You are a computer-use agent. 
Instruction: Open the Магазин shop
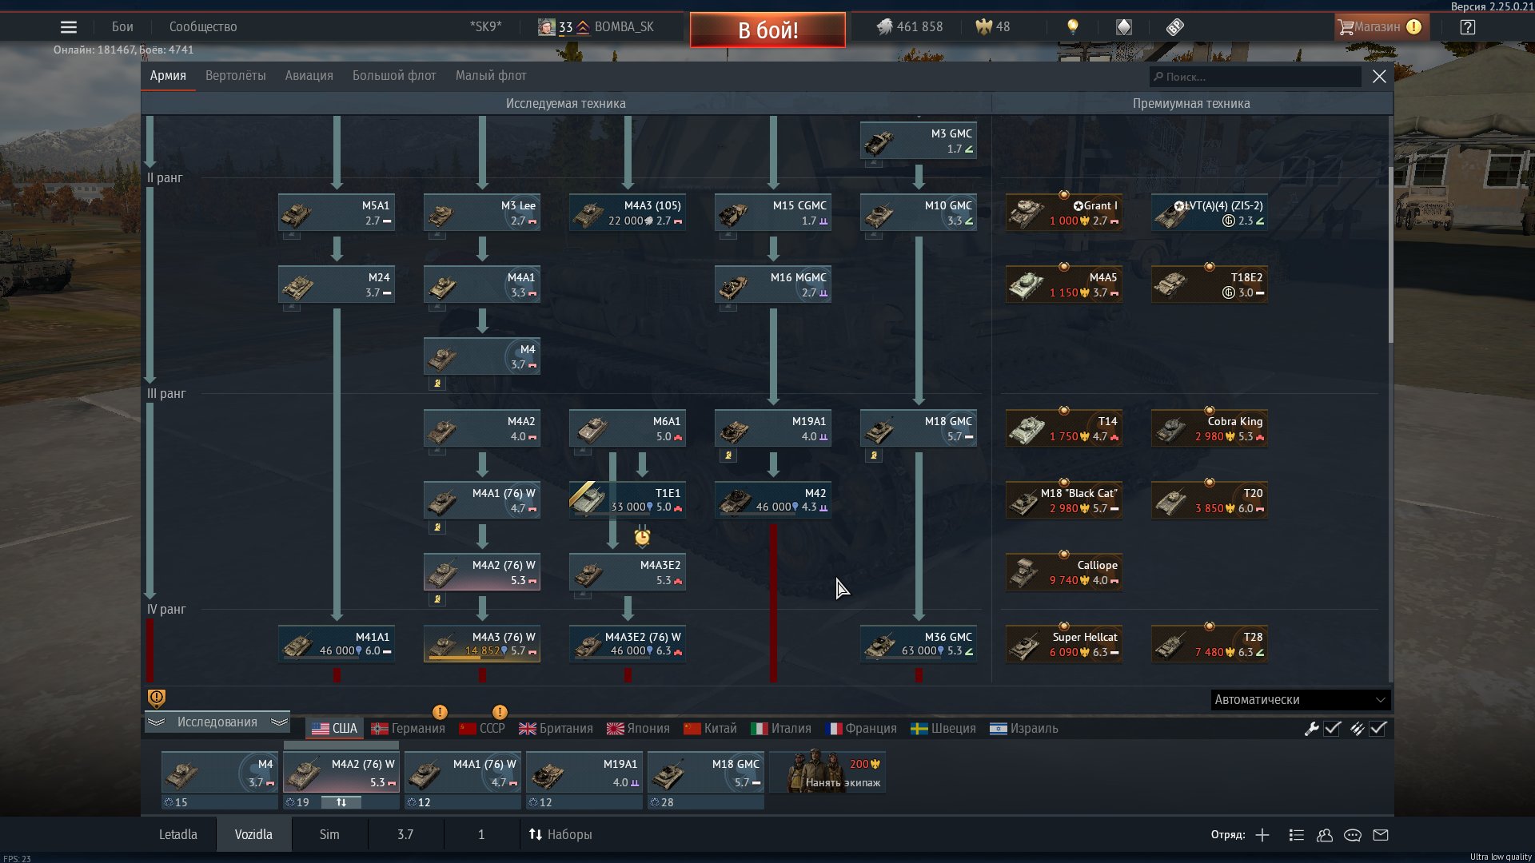(x=1381, y=27)
